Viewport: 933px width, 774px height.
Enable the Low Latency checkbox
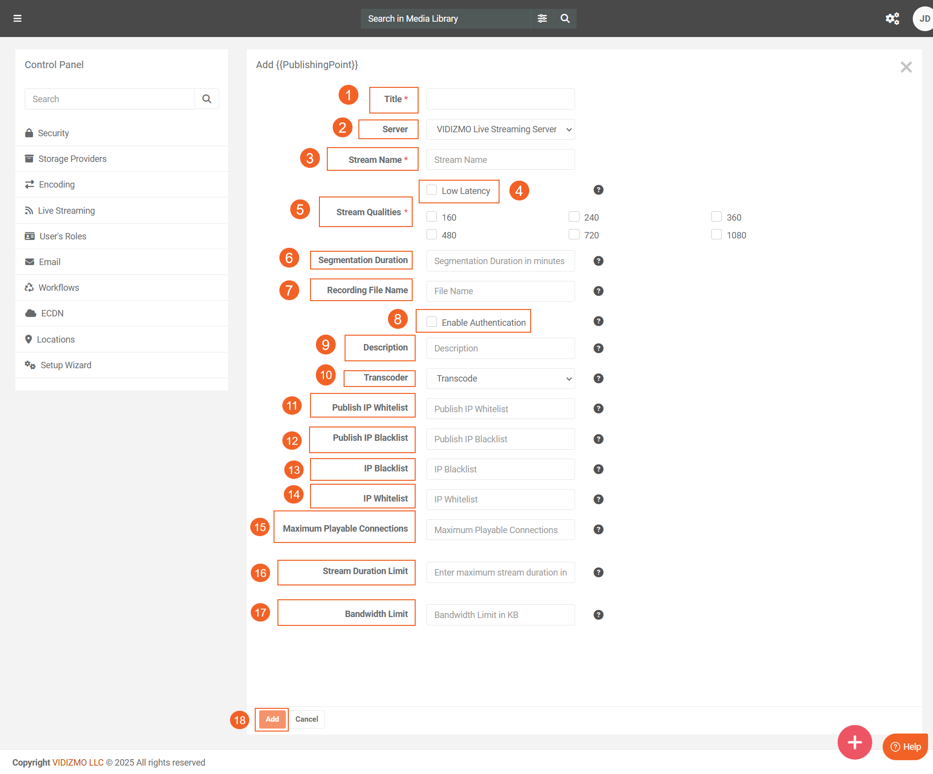click(x=432, y=191)
